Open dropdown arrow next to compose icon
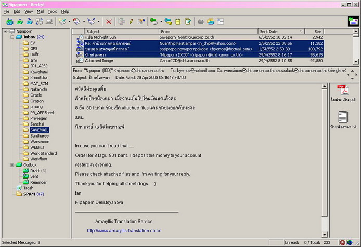 [x=69, y=22]
